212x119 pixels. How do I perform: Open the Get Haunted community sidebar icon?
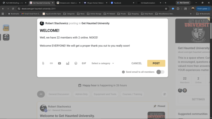point(6,37)
